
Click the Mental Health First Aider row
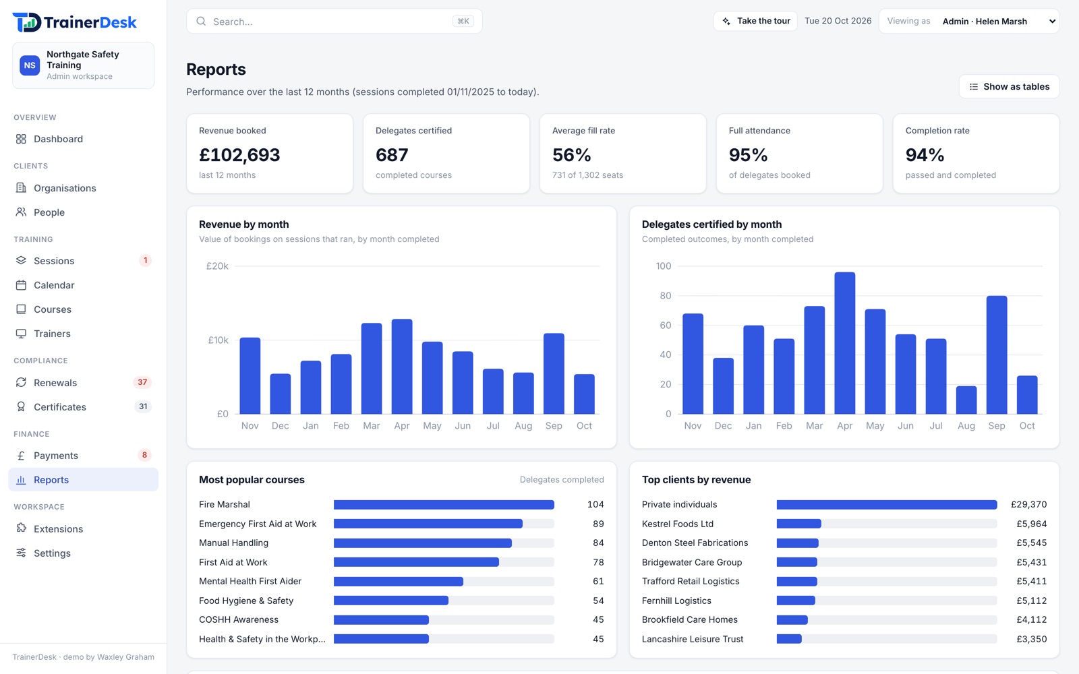coord(401,582)
